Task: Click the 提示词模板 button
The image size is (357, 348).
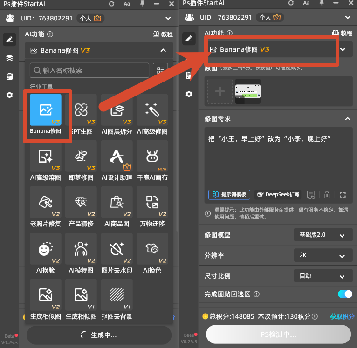Action: click(229, 195)
